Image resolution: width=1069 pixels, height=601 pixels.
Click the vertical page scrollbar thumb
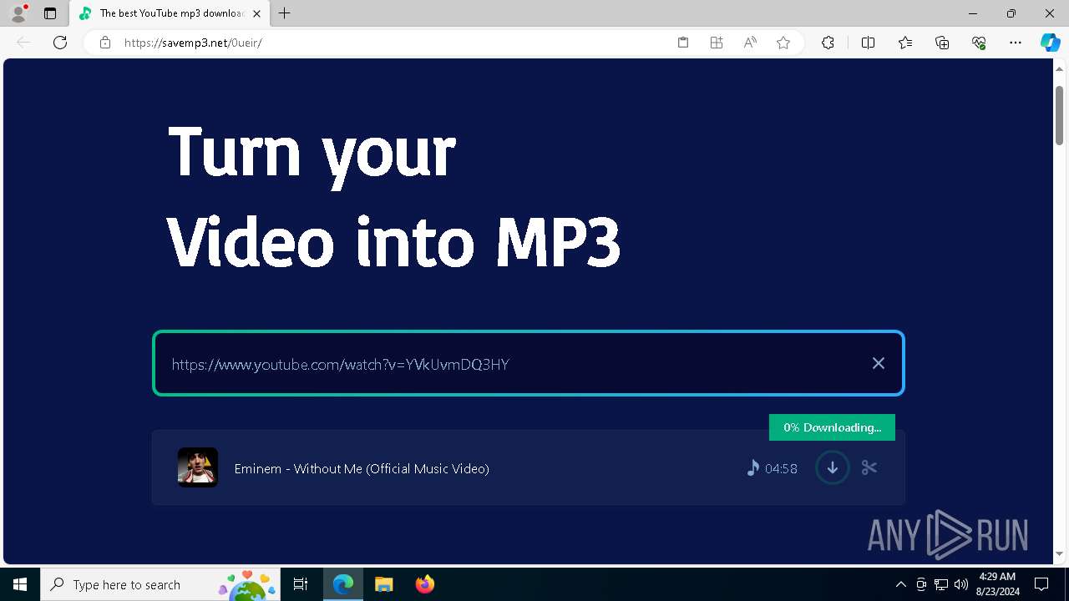click(1059, 115)
